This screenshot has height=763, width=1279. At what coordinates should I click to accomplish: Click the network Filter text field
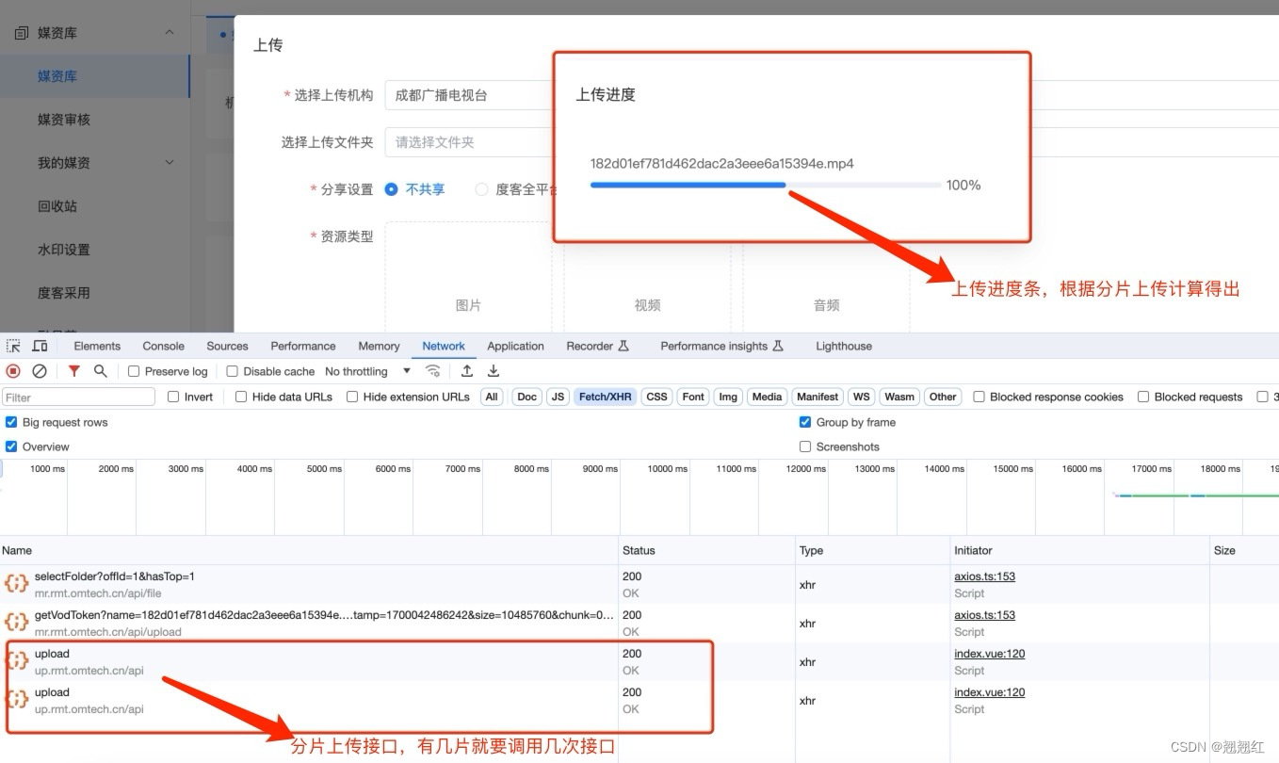(79, 397)
